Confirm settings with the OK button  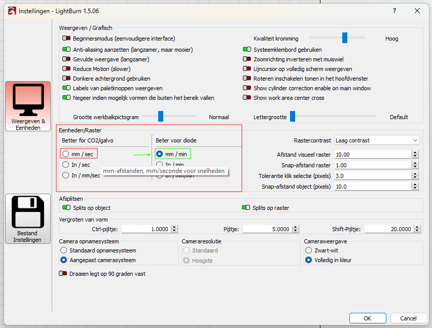pyautogui.click(x=368, y=318)
